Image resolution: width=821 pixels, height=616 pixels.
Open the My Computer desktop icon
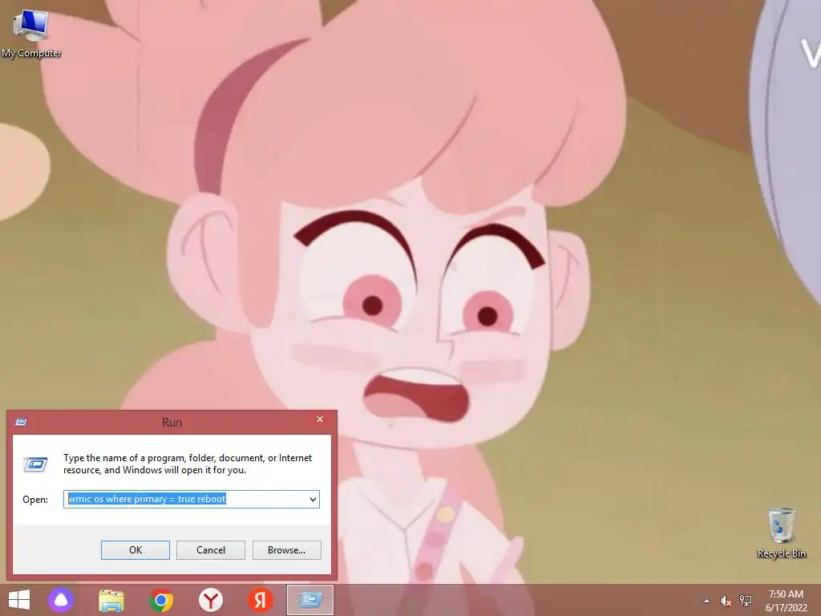(31, 34)
